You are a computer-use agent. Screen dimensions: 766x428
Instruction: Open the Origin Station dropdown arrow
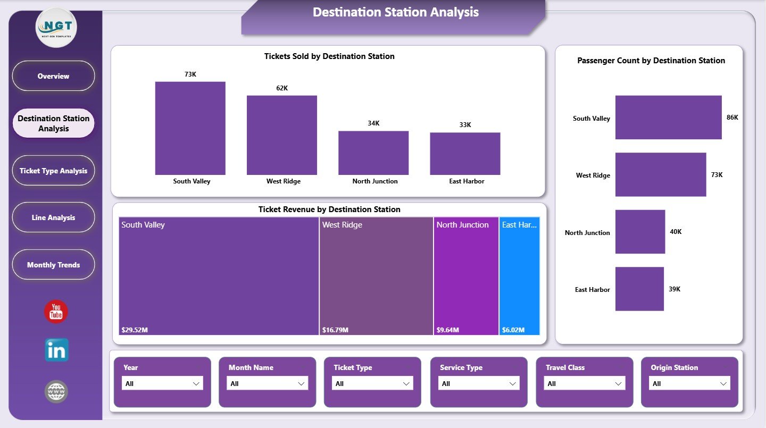723,383
